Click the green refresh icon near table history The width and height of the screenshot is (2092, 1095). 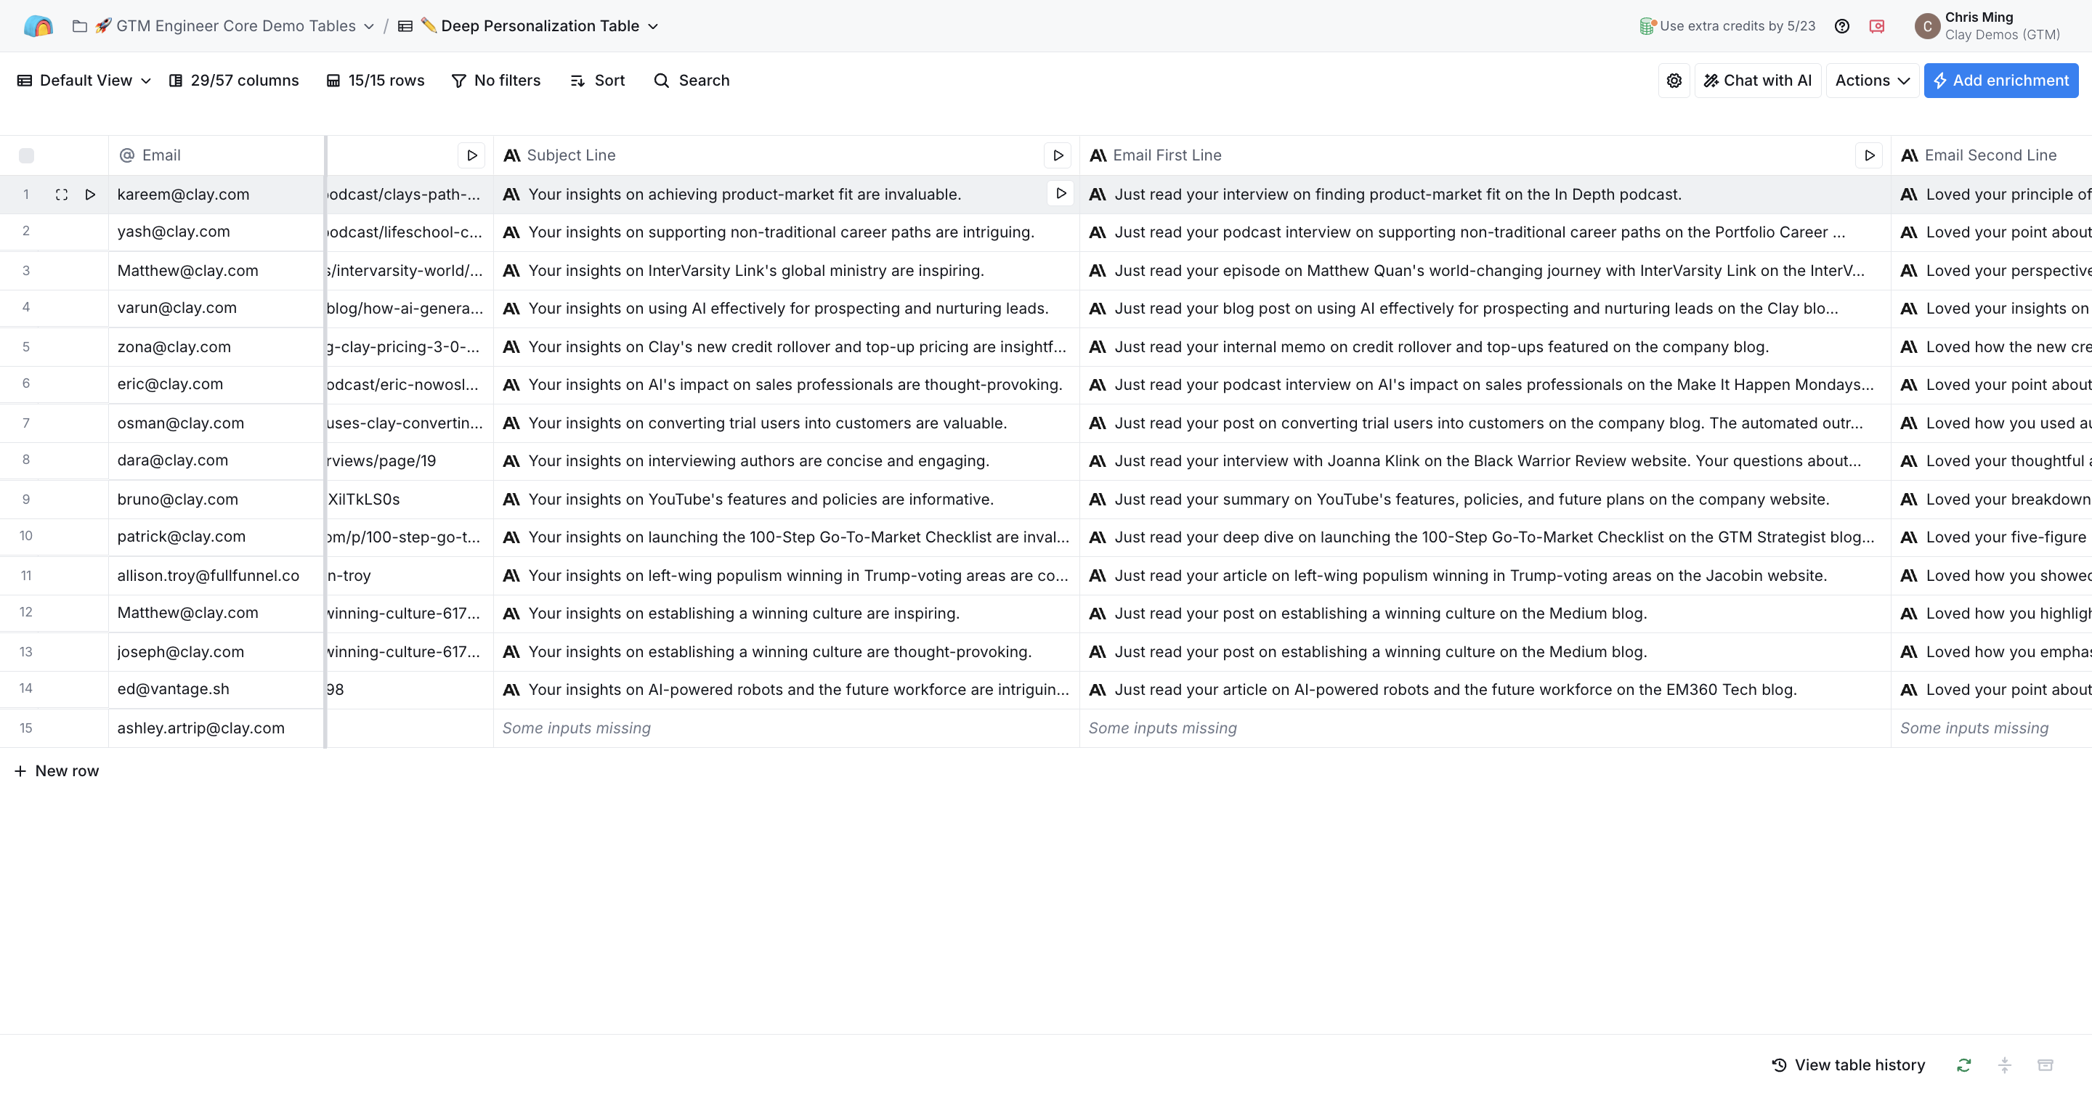1963,1065
